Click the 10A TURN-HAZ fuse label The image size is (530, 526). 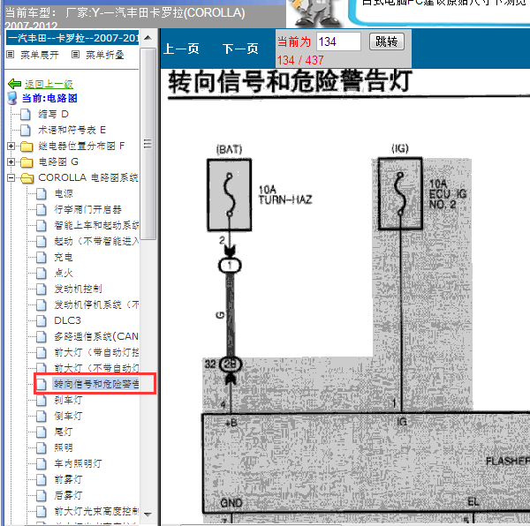[x=285, y=195]
